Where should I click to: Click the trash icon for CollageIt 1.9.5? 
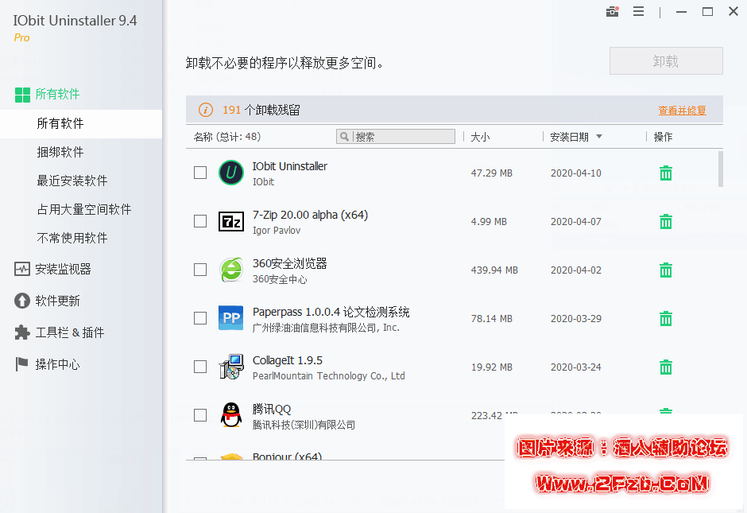[666, 367]
